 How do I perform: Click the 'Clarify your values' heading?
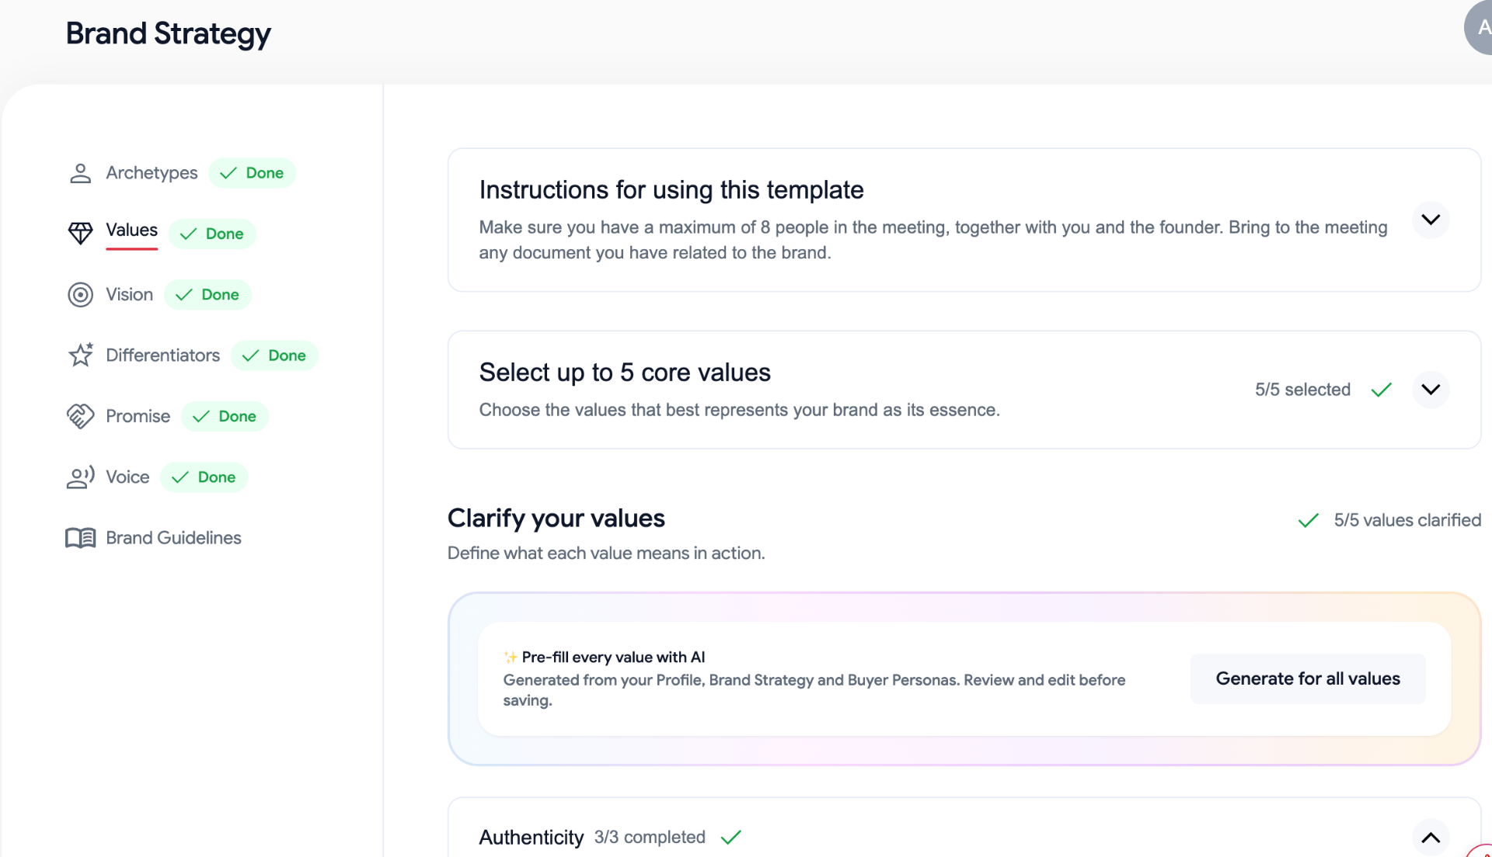[x=556, y=518]
